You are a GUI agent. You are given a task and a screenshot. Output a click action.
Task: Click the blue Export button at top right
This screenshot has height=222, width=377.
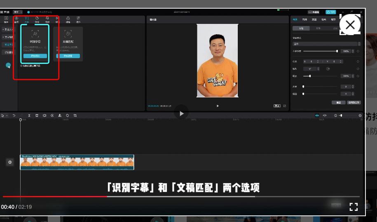[x=330, y=12]
